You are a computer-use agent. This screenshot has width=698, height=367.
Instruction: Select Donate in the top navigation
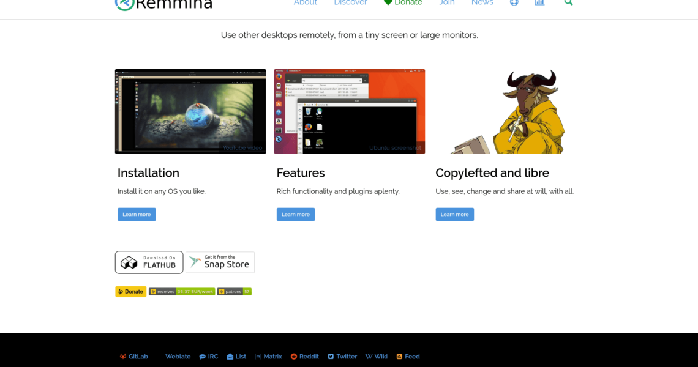coord(403,3)
